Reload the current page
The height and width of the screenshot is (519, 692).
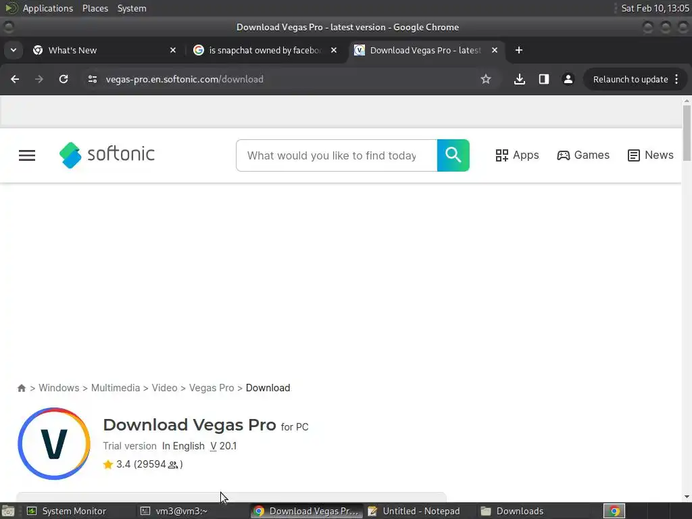64,80
